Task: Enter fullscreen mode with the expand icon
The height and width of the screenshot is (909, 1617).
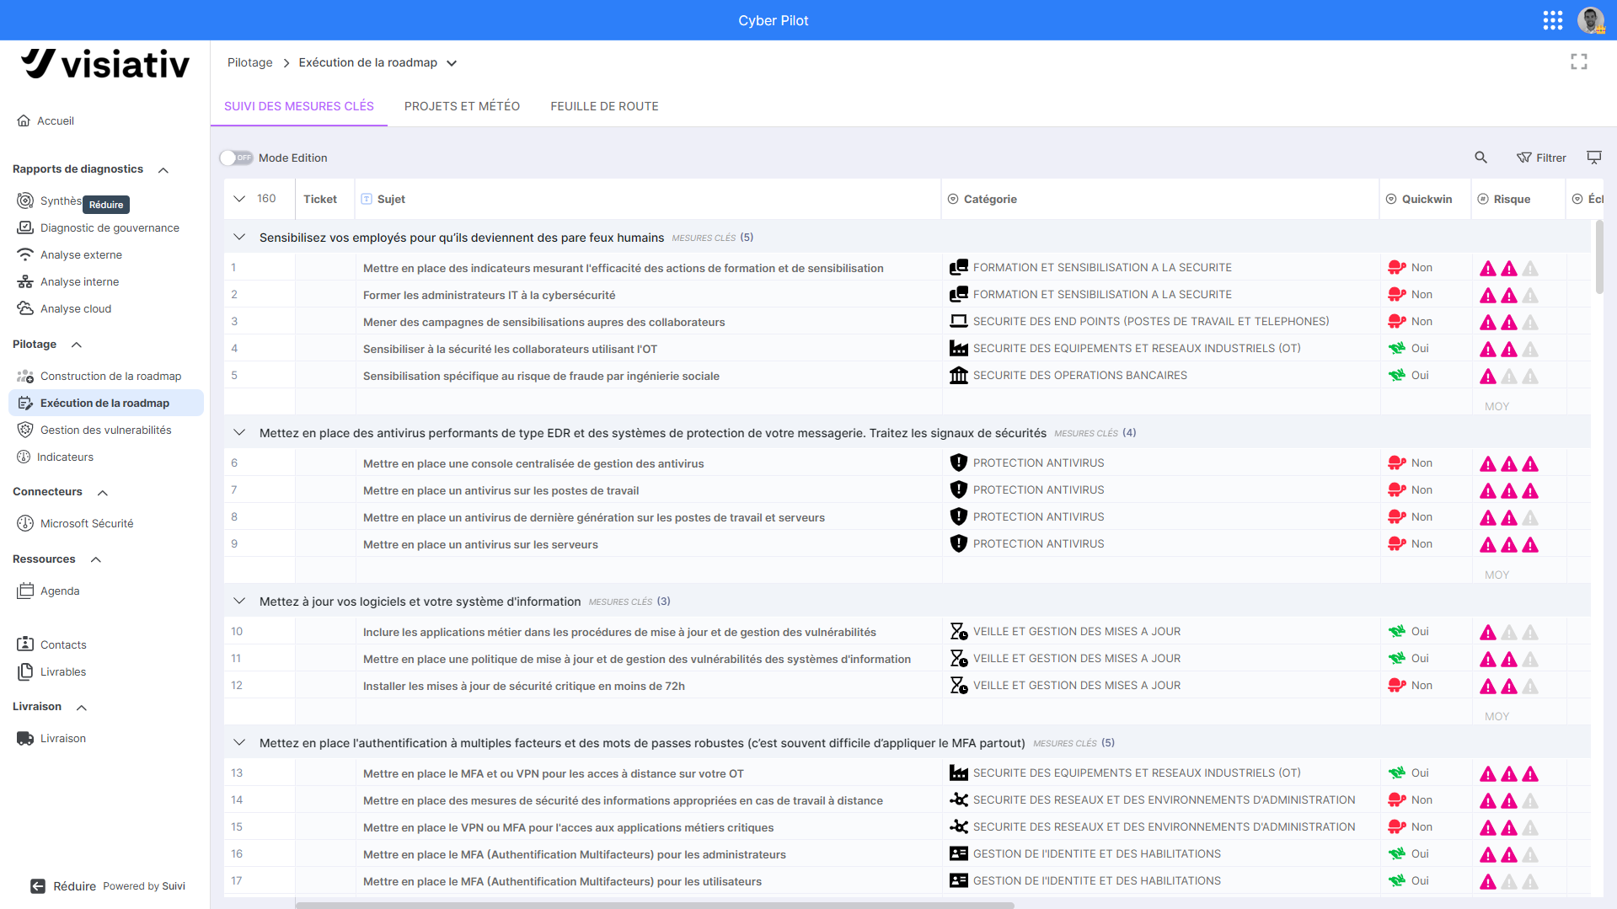Action: [x=1578, y=62]
